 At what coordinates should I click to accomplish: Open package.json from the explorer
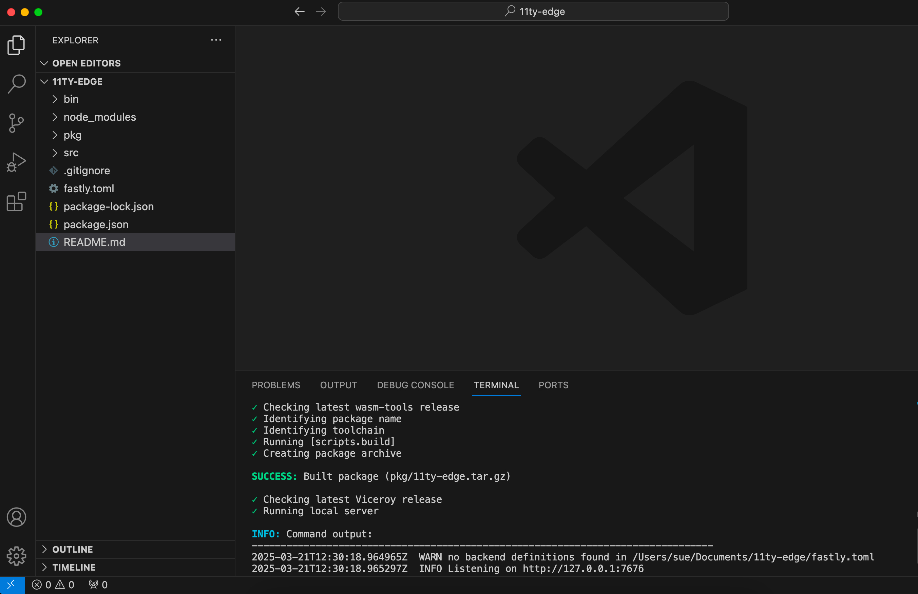[135, 224]
